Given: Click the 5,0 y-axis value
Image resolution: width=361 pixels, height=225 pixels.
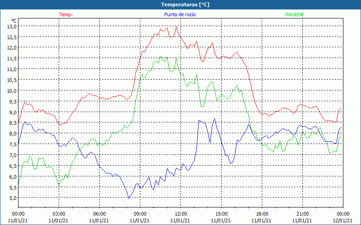Looking at the screenshot, I should 13,198.
